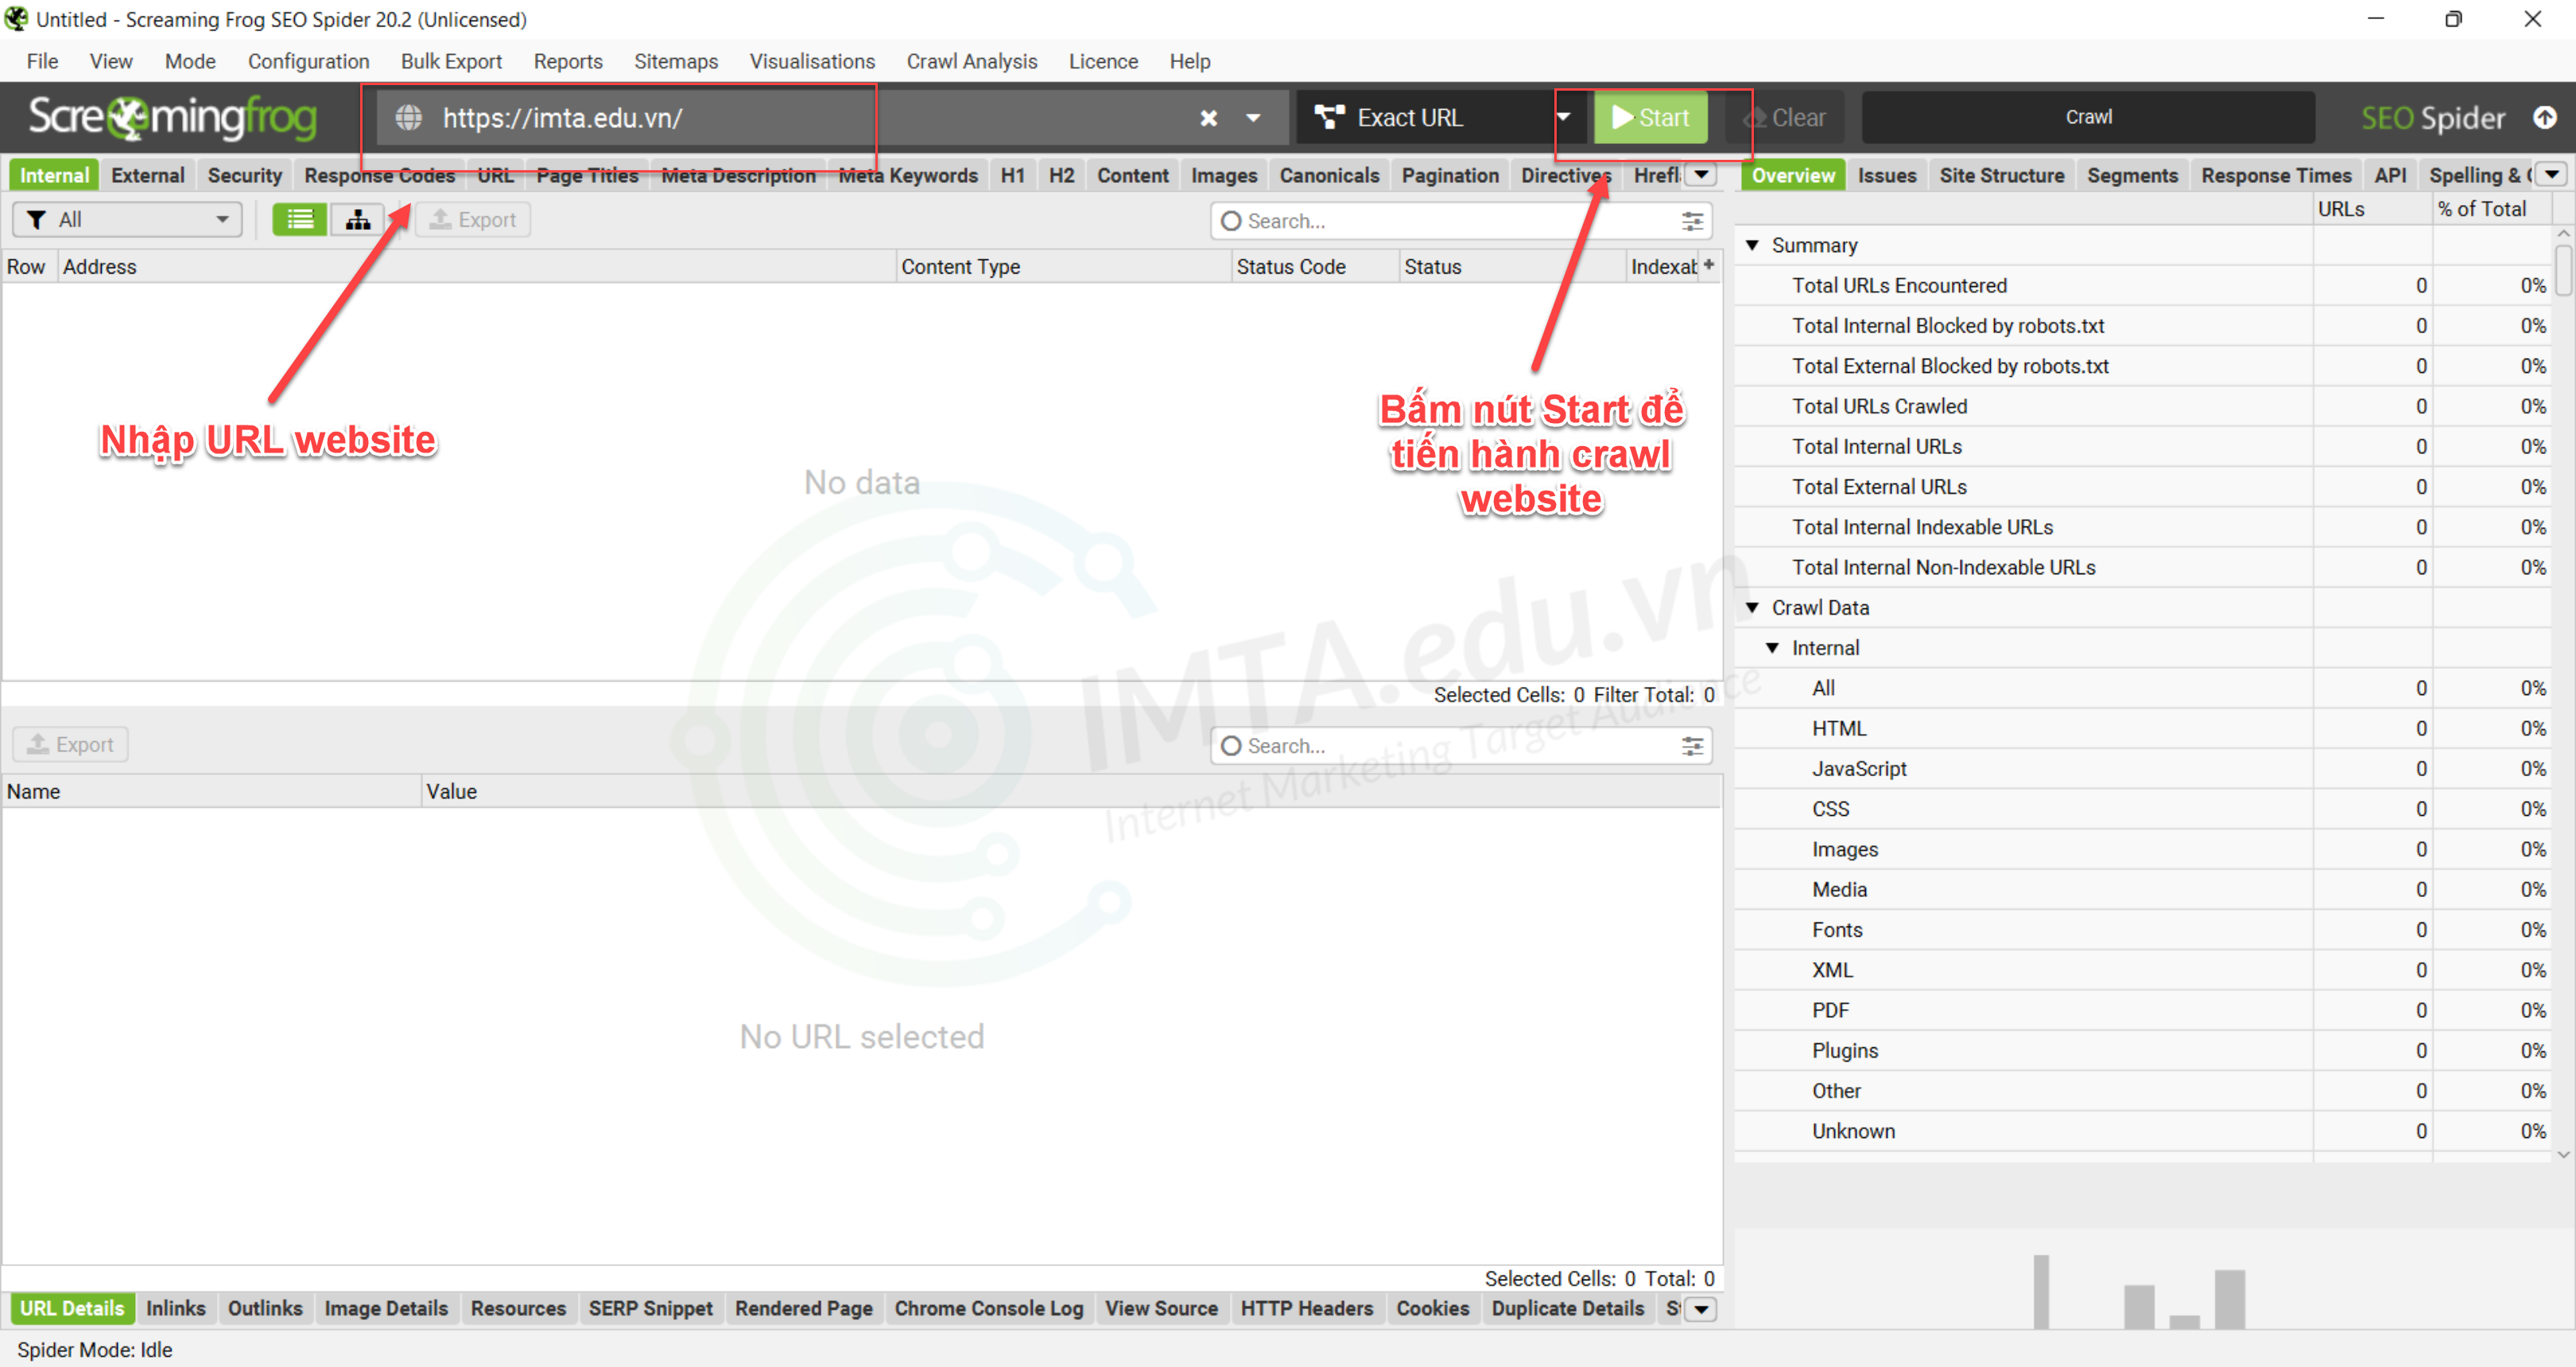Collapse the Summary section

click(x=1752, y=245)
